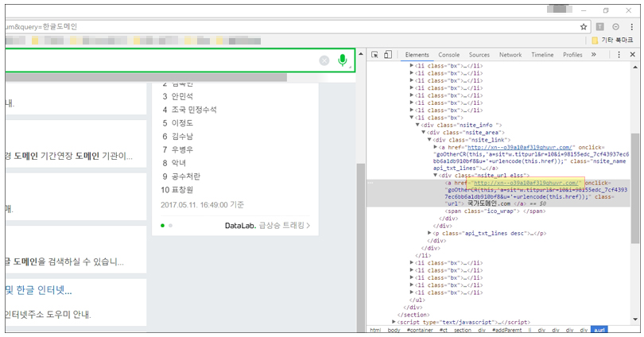This screenshot has width=644, height=337.
Task: Collapse the div class="nsite_url elss" node
Action: click(x=436, y=176)
